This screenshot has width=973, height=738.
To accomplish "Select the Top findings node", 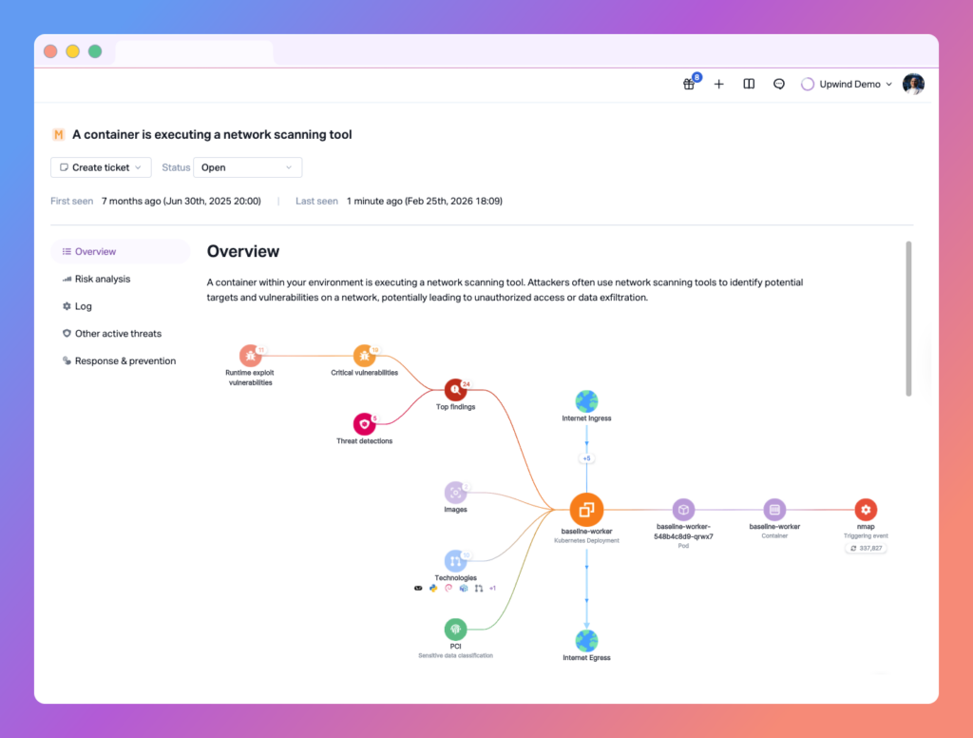I will 456,389.
